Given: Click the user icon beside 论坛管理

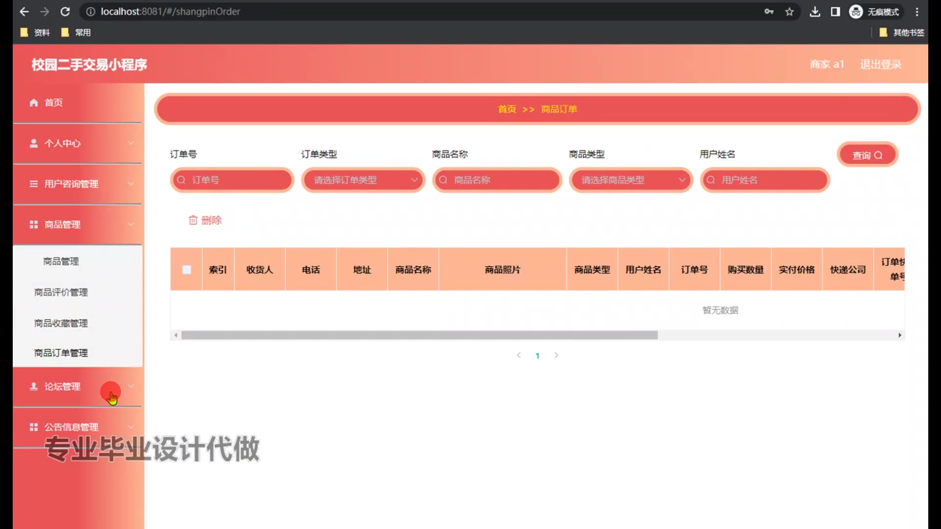Looking at the screenshot, I should point(34,386).
